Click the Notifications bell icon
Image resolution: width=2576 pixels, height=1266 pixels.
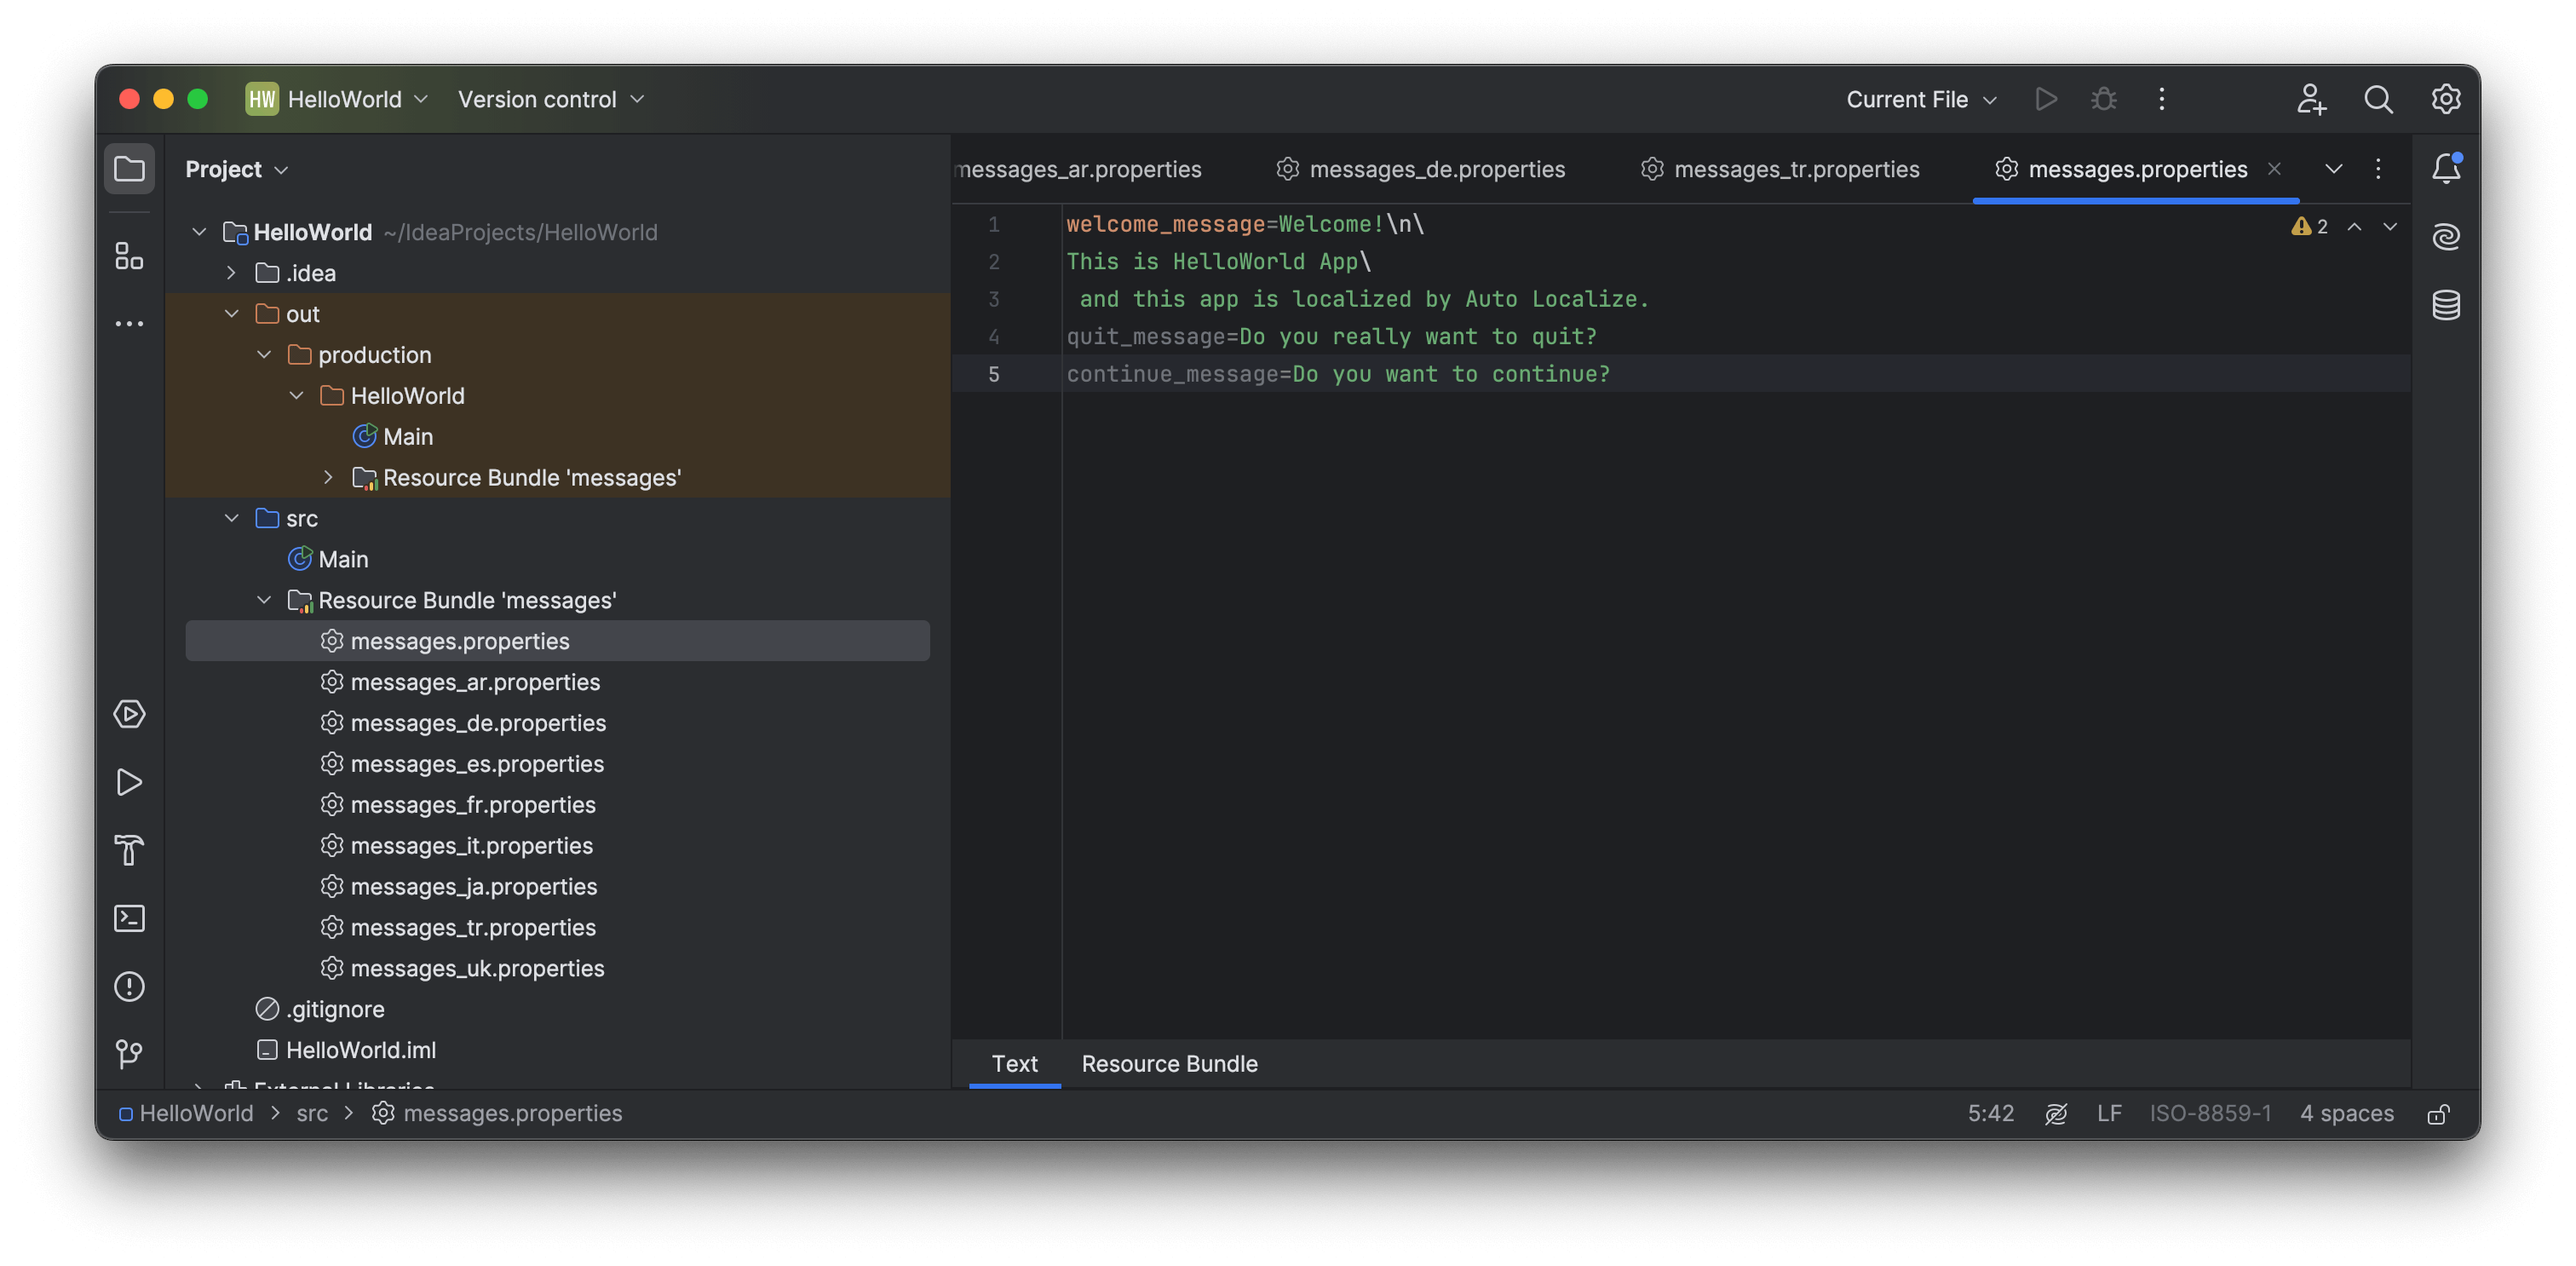coord(2446,169)
